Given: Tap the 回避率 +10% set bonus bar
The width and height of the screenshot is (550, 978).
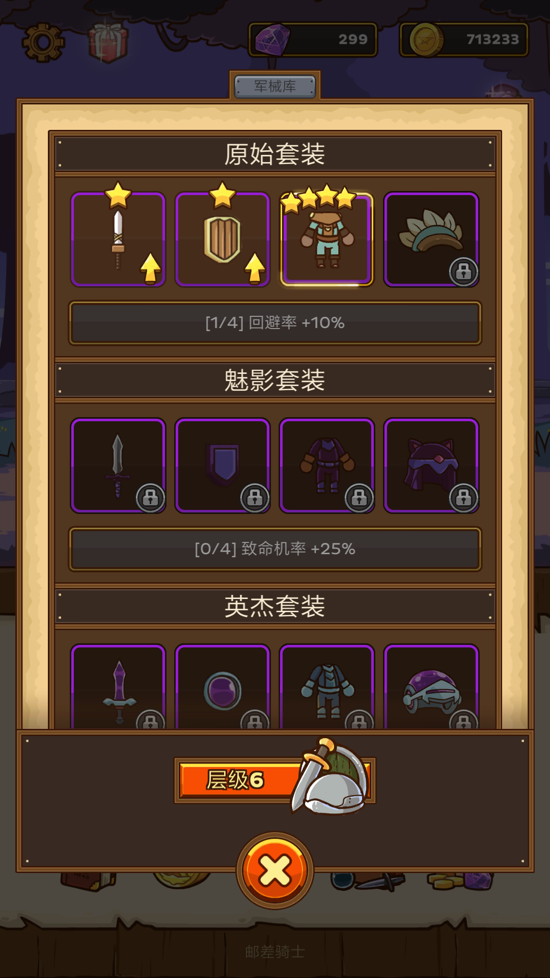Looking at the screenshot, I should (275, 323).
